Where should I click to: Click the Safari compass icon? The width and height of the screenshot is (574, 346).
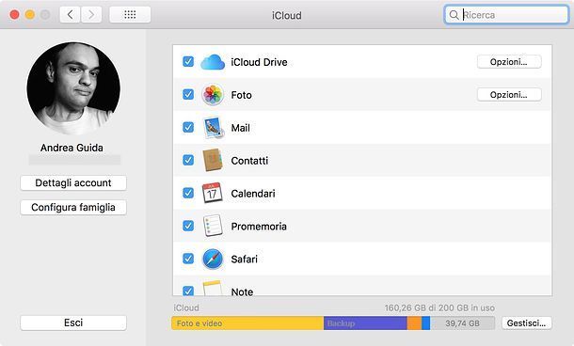click(x=213, y=259)
